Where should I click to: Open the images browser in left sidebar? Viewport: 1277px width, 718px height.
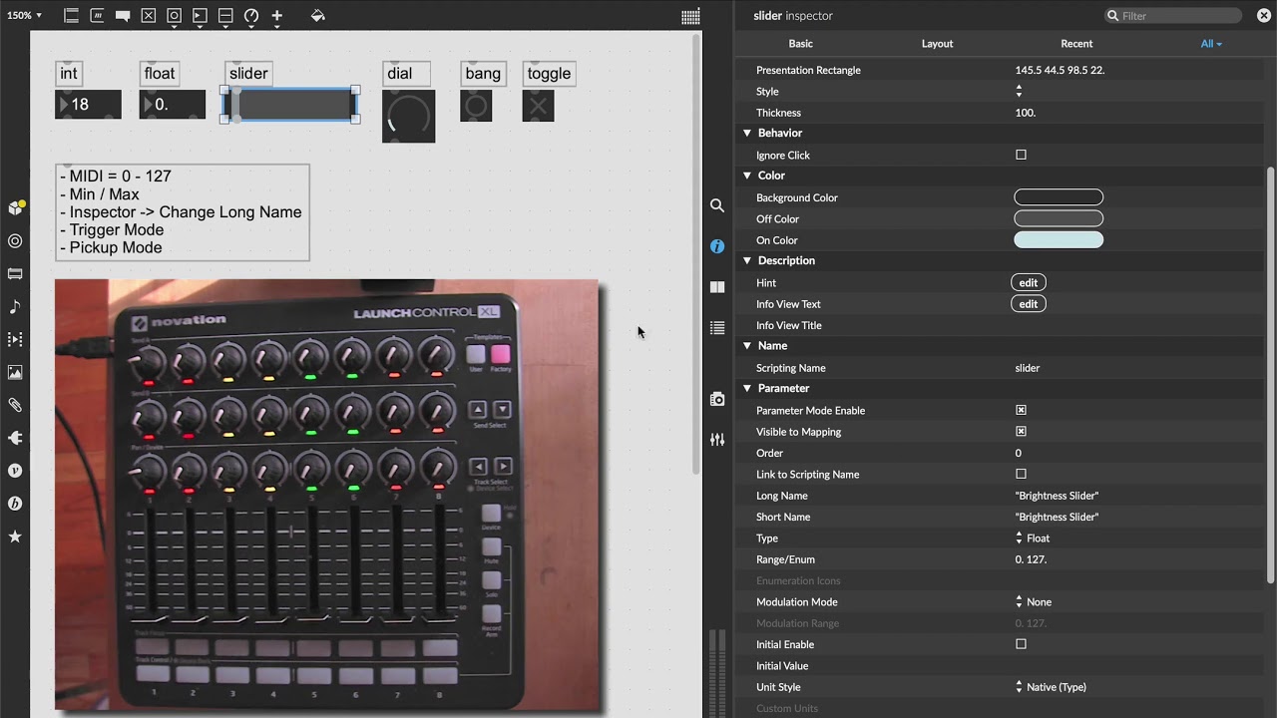[x=15, y=372]
